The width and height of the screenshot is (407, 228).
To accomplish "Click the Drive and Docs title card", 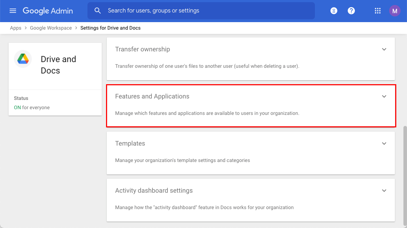I will click(x=58, y=65).
